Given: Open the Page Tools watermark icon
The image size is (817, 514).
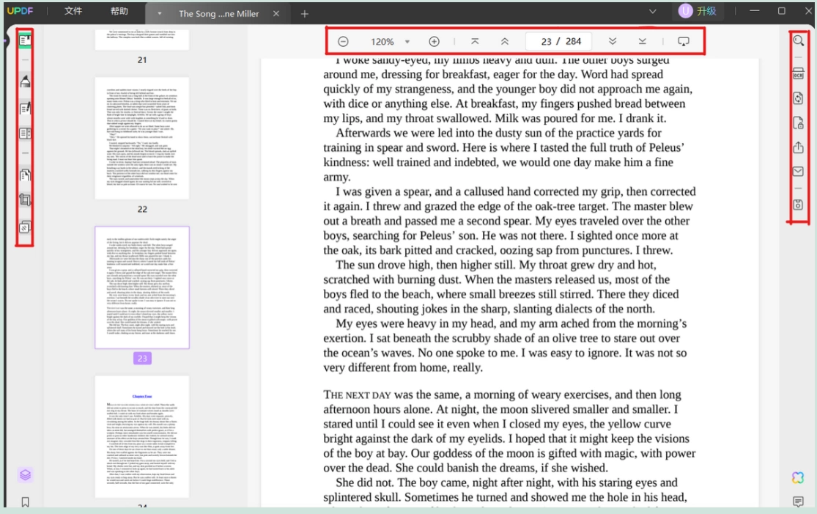Looking at the screenshot, I should point(25,227).
